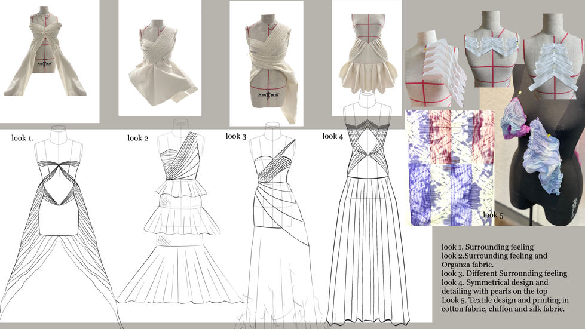Click the "look 5" label
585x329 pixels.
pyautogui.click(x=493, y=215)
